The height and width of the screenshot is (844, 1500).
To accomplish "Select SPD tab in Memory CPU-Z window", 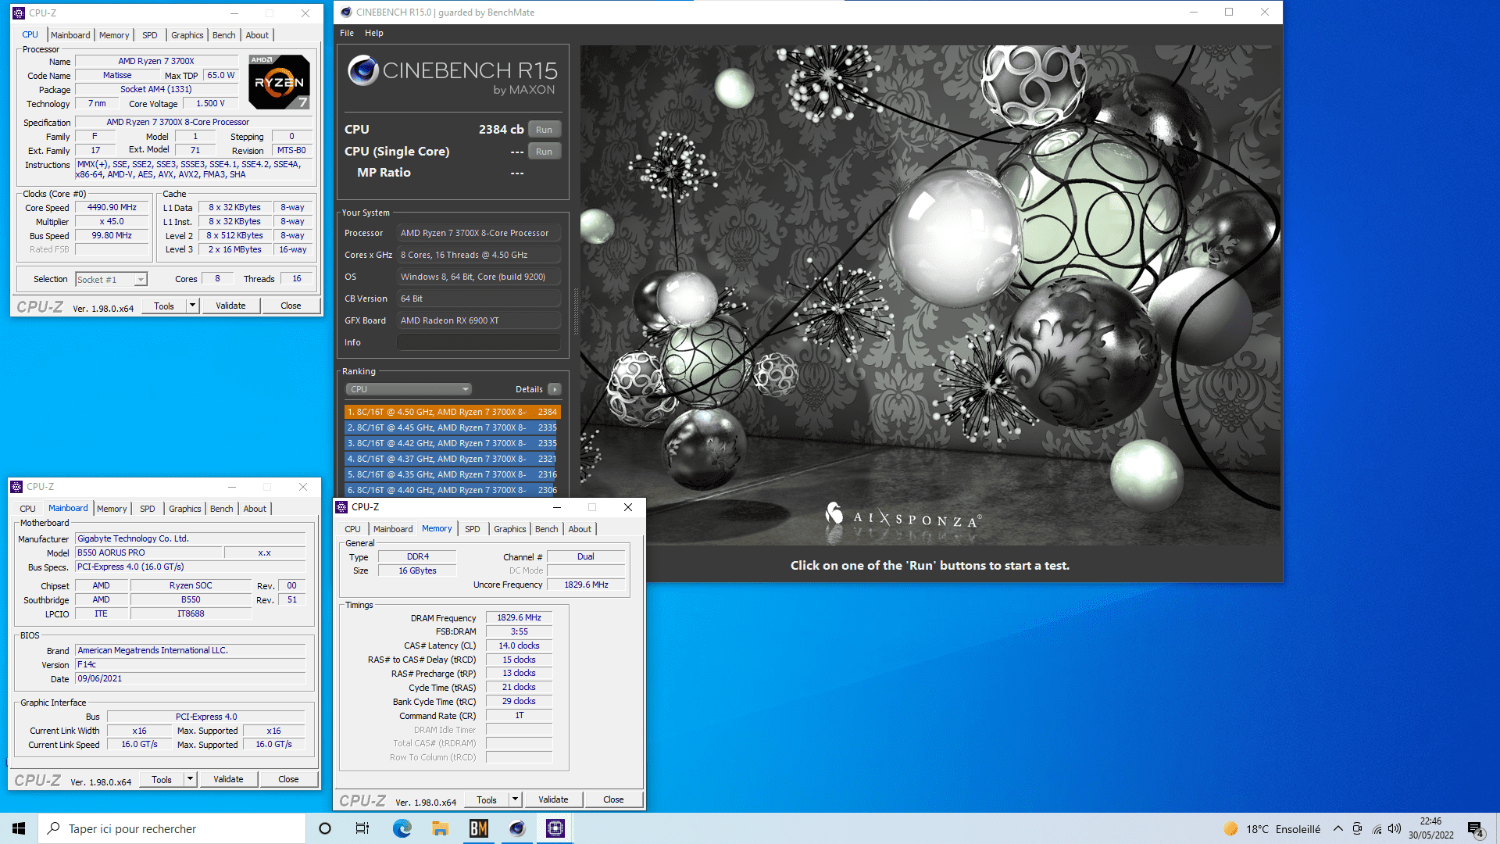I will [473, 529].
